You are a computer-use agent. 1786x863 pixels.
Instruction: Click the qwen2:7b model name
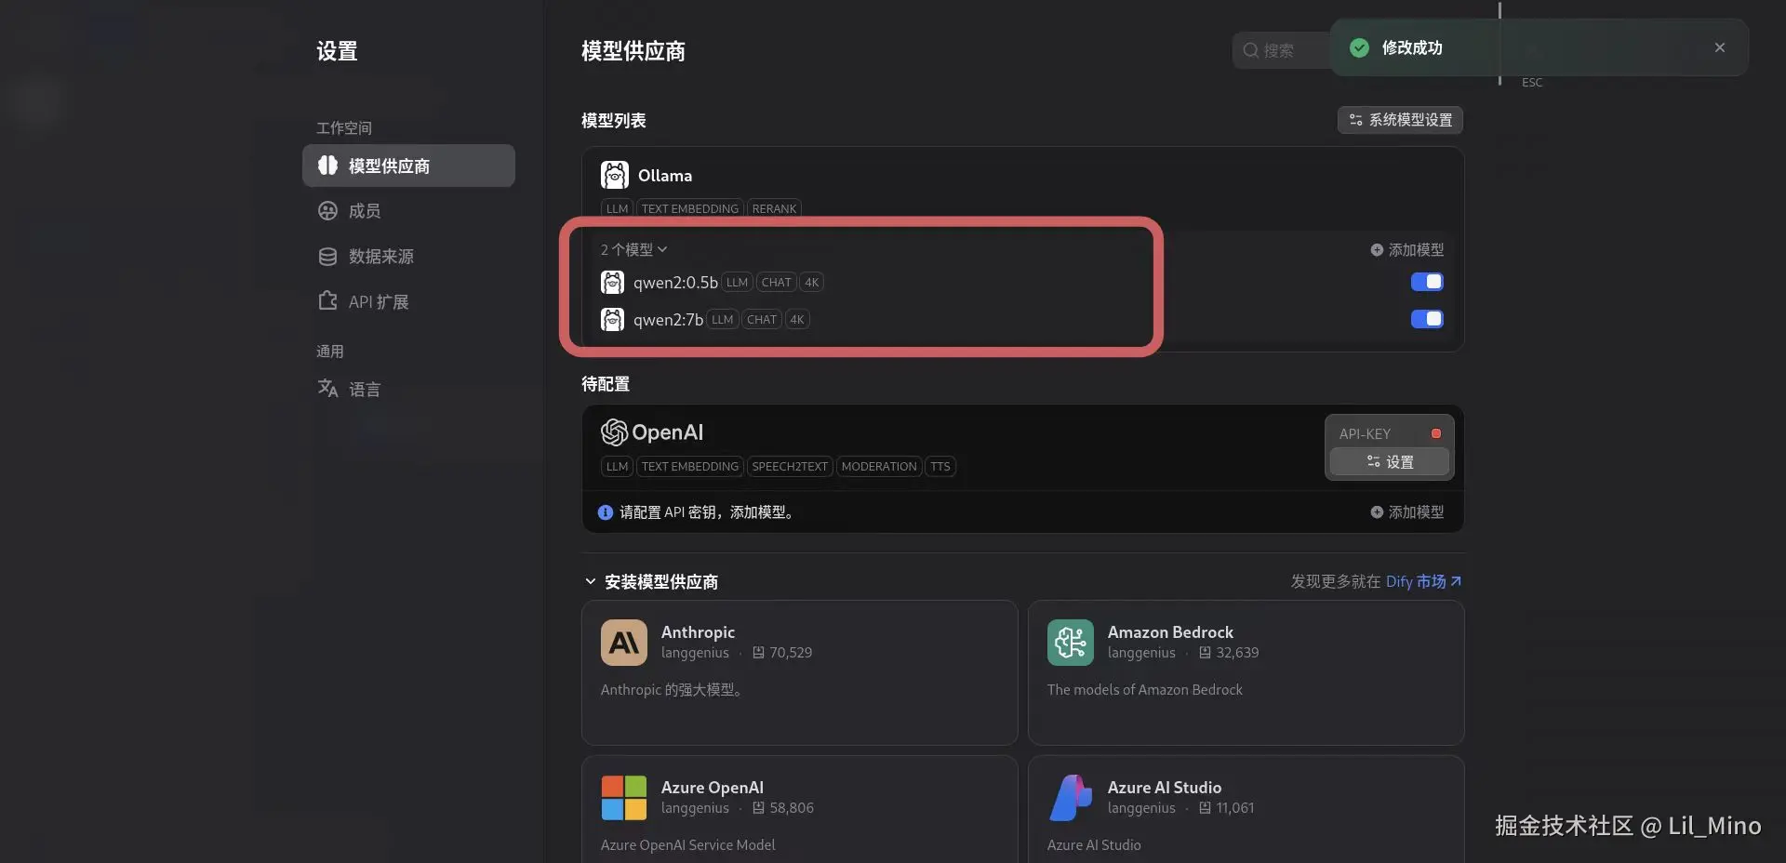tap(668, 319)
